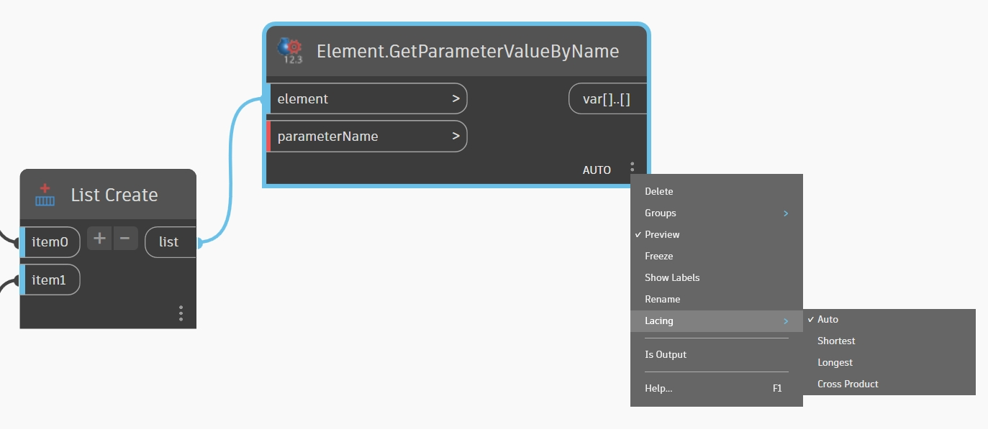This screenshot has width=988, height=429.
Task: Click Rename in the context menu
Action: 662,299
